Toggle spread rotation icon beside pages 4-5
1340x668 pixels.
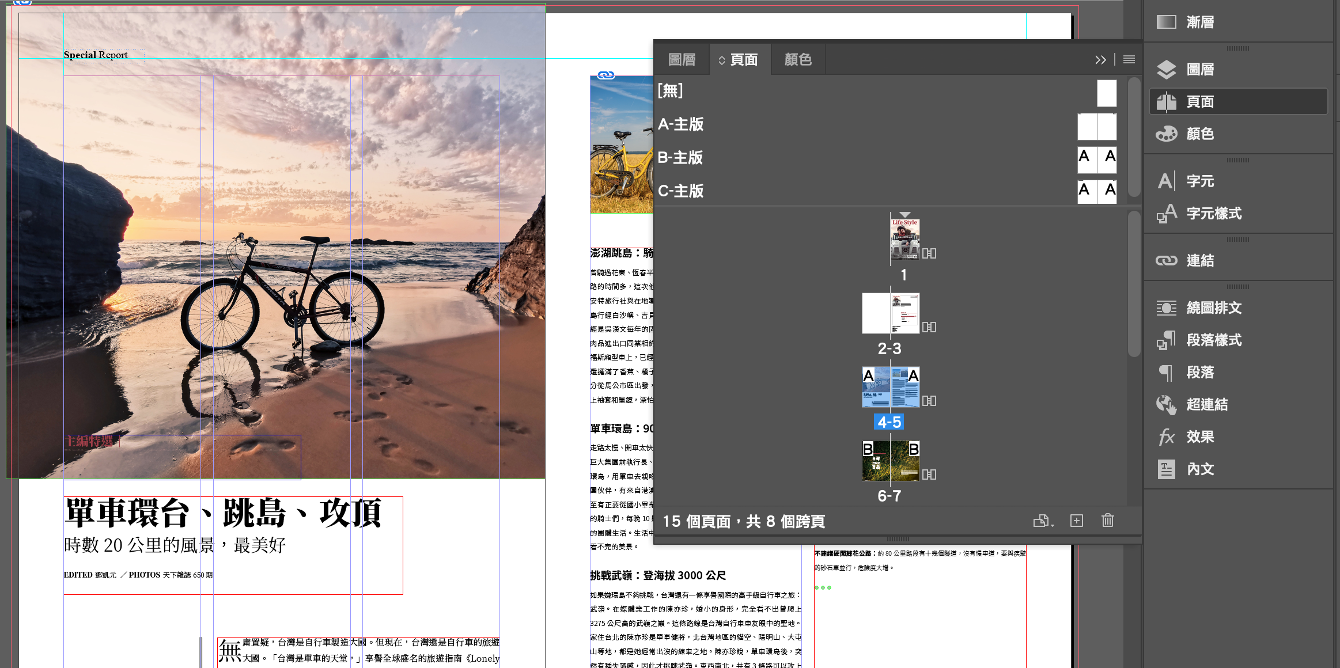coord(929,401)
